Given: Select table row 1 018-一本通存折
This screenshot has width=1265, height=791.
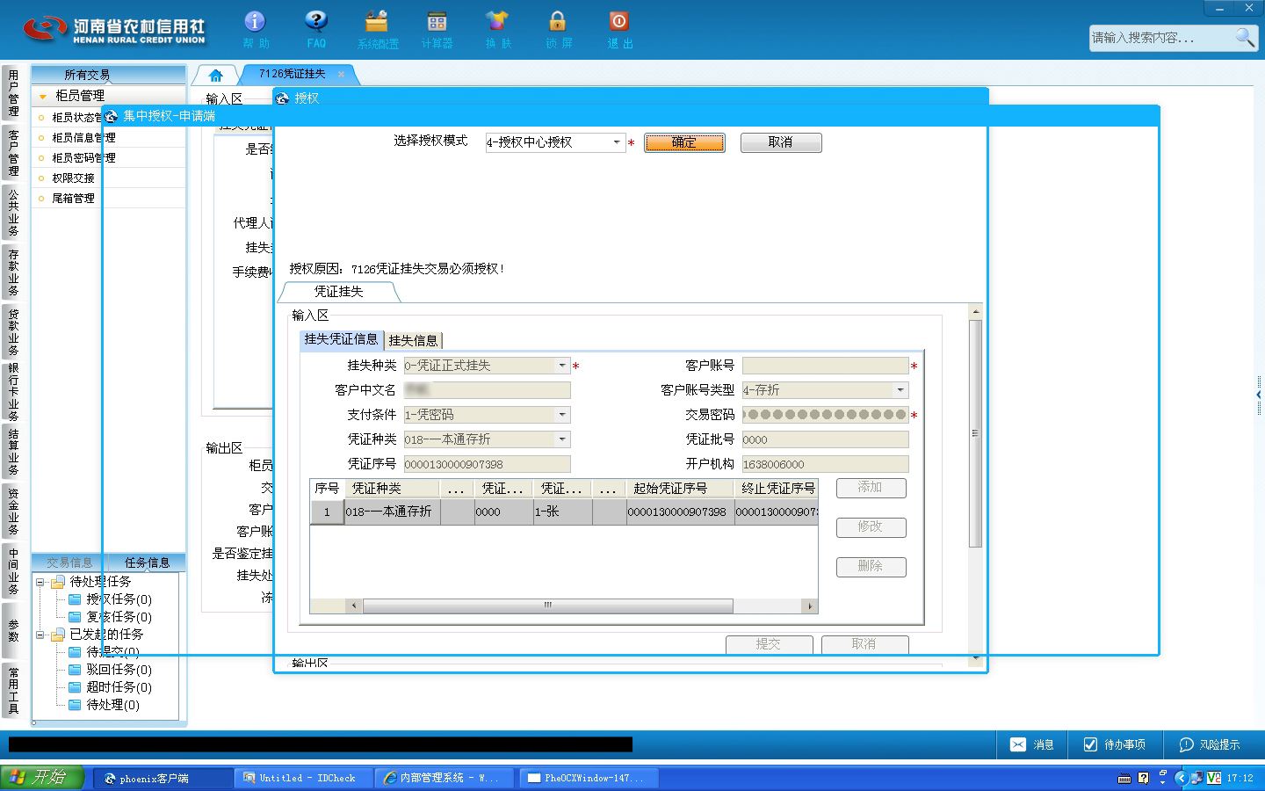Looking at the screenshot, I should point(564,512).
